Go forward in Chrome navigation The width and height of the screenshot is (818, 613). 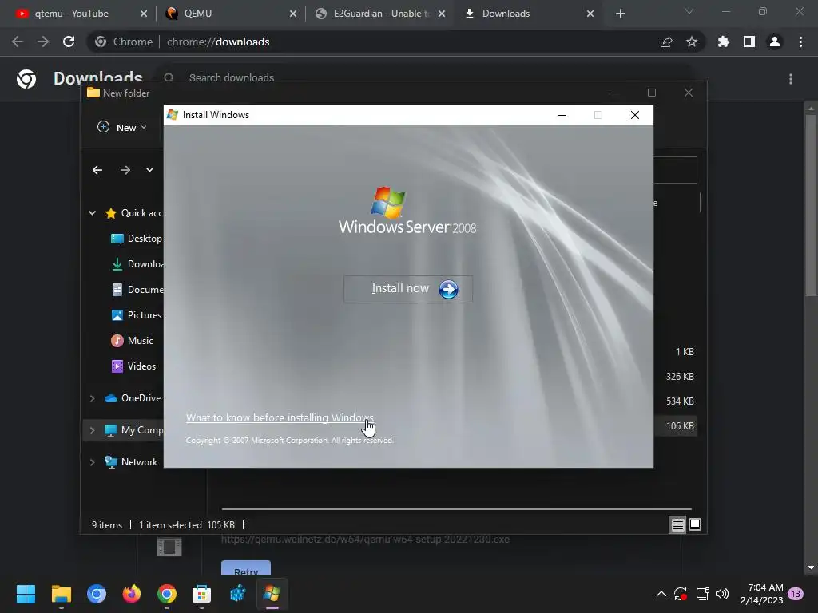(x=43, y=42)
